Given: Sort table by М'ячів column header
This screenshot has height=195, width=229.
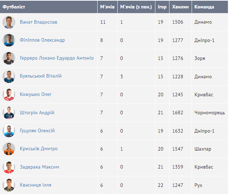Looking at the screenshot, I should coord(107,7).
